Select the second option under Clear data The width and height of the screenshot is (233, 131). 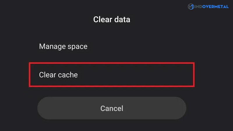[112, 75]
